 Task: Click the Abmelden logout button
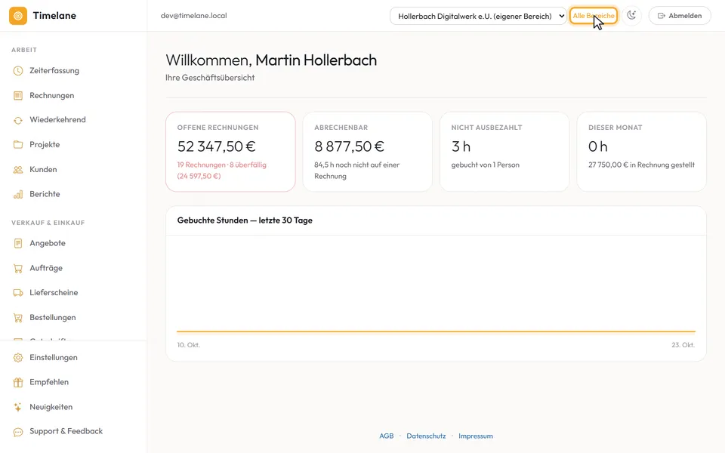680,16
